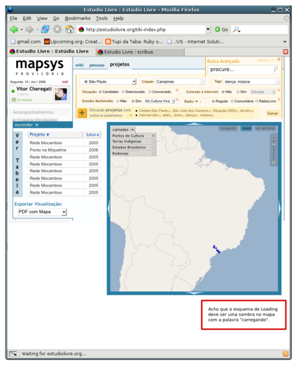
Task: Enable the Terras Indígenas map layer
Action: [x=153, y=142]
